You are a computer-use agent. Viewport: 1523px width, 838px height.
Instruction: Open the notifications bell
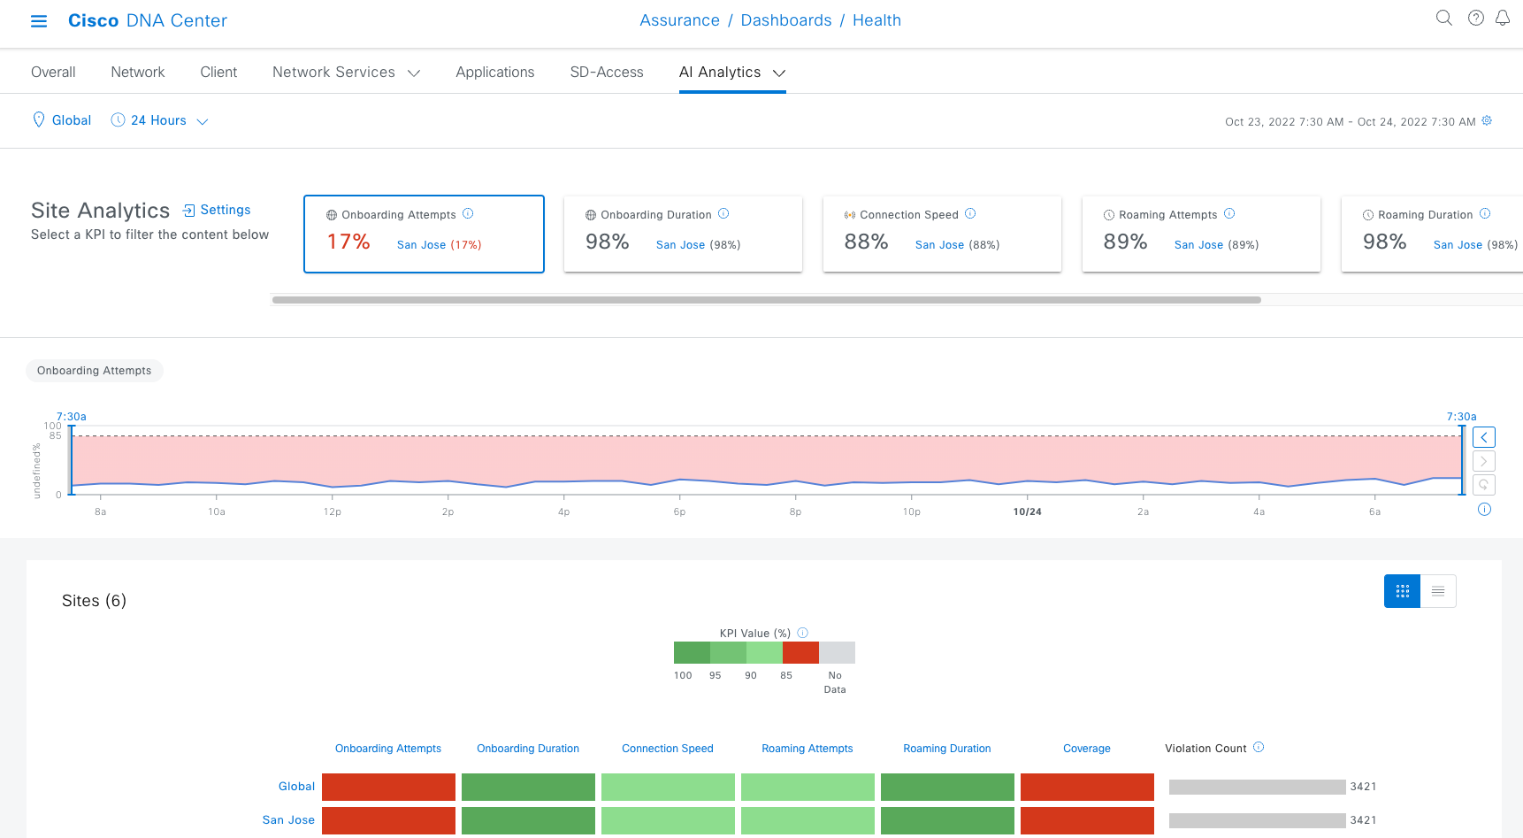coord(1503,18)
